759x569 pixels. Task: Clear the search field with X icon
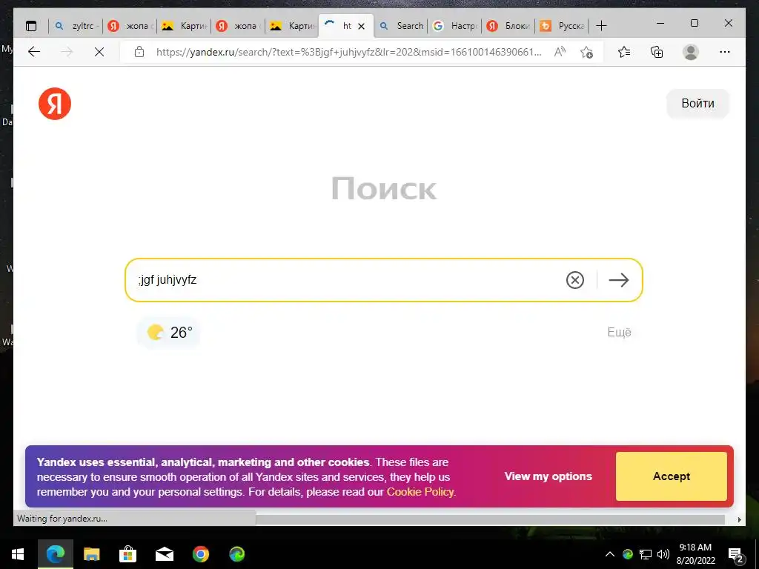574,280
